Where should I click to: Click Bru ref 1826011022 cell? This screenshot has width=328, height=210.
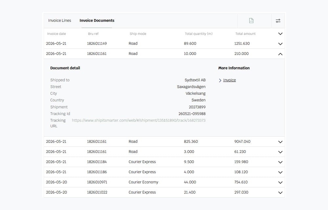[x=97, y=192]
